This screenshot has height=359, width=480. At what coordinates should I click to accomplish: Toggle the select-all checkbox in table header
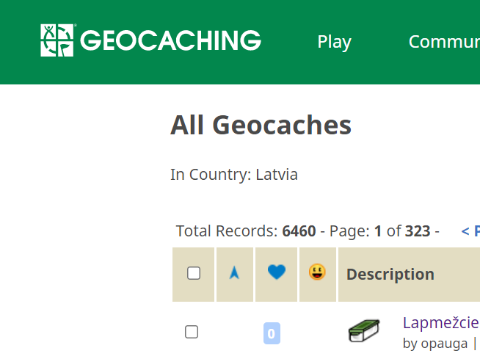pos(194,274)
